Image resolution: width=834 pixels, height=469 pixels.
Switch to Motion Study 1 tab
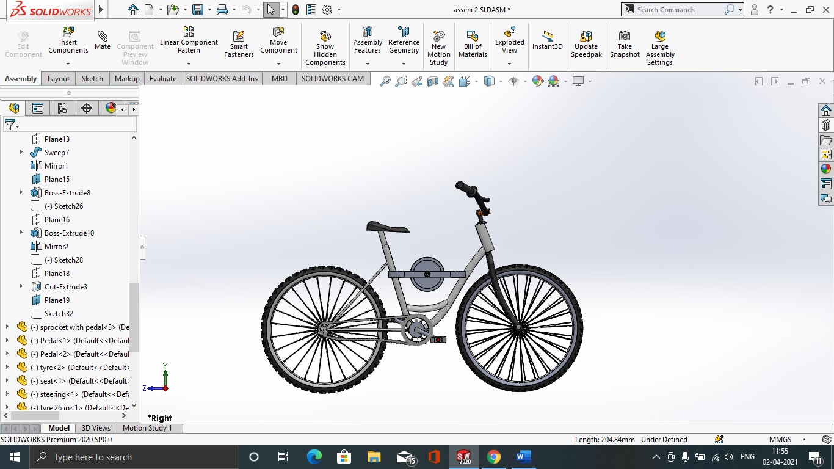pos(147,428)
